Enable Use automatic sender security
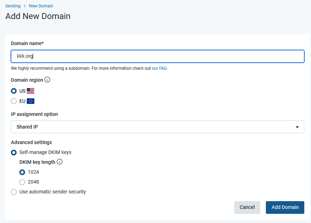The height and width of the screenshot is (223, 311). (x=14, y=192)
